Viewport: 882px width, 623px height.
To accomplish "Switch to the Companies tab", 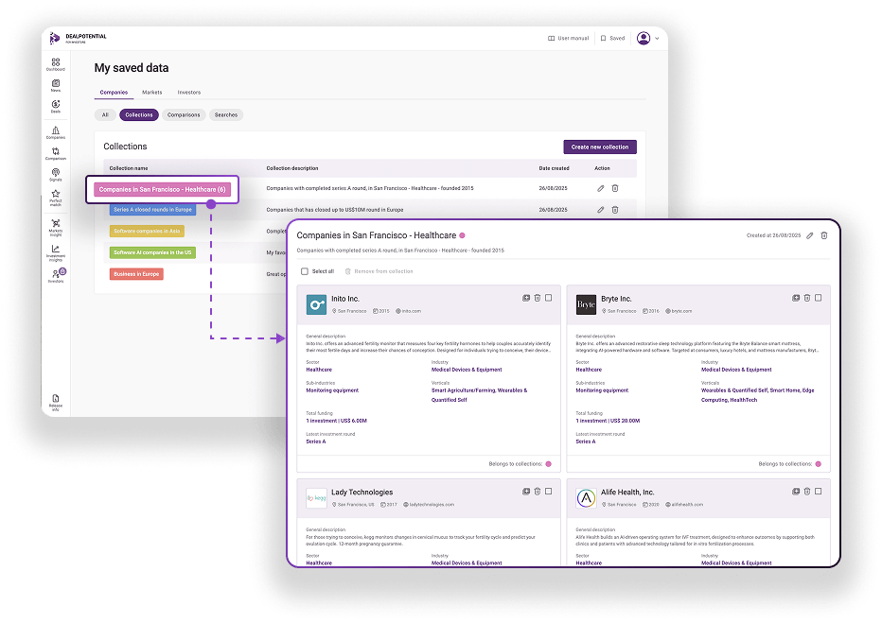I will [114, 92].
